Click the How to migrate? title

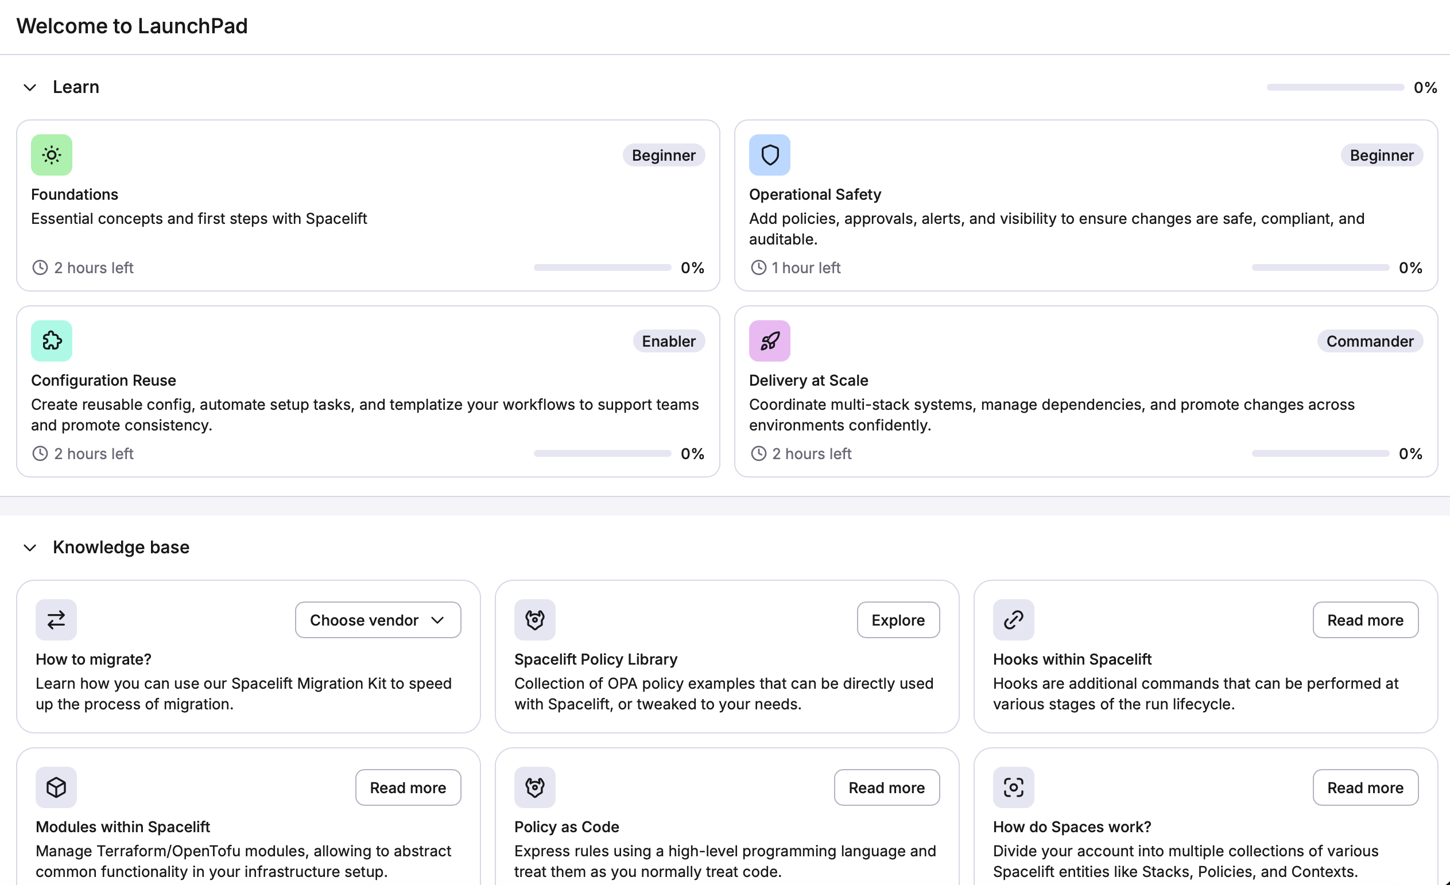point(94,659)
